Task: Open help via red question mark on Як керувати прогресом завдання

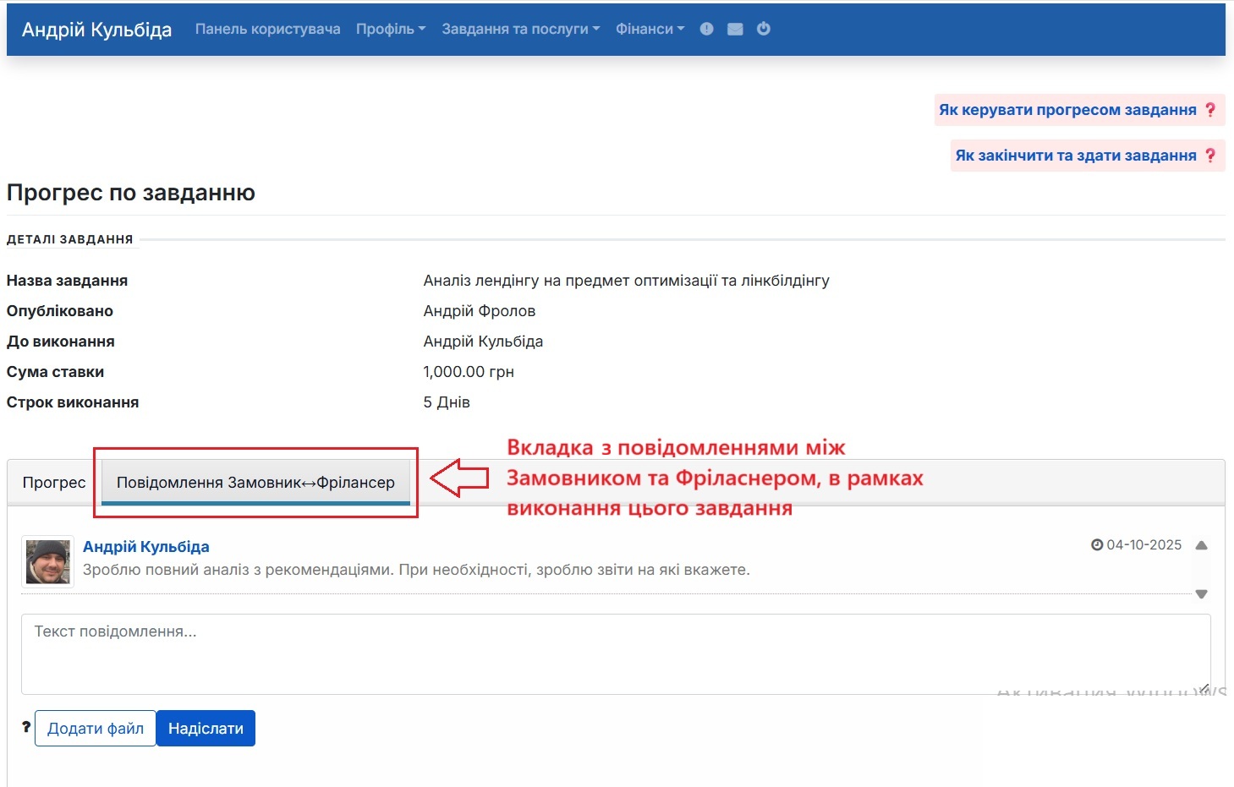Action: (1211, 109)
